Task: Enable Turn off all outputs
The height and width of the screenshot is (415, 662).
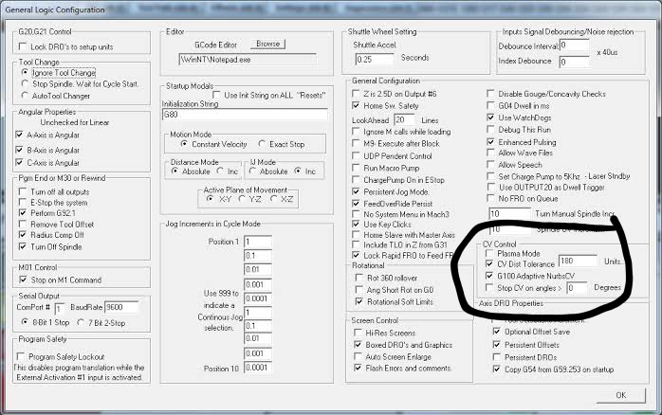Action: [23, 191]
